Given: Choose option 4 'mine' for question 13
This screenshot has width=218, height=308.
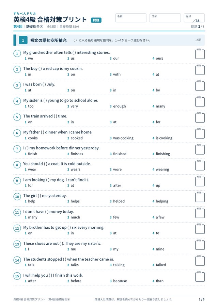Looking at the screenshot, I should (x=158, y=249).
